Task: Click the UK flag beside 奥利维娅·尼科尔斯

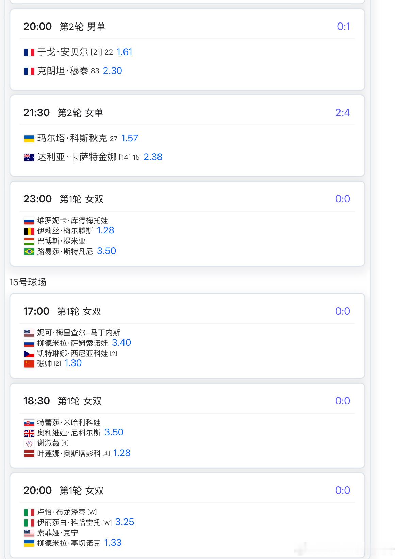Action: pyautogui.click(x=29, y=433)
